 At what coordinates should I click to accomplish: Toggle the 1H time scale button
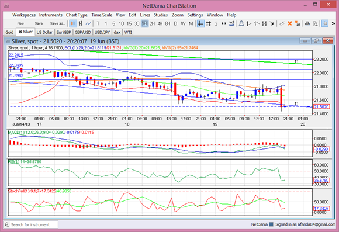144,23
